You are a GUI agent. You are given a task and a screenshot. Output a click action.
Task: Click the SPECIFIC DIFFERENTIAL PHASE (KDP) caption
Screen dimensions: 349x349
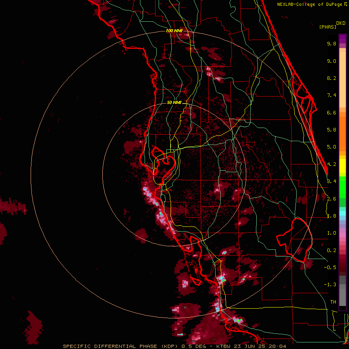(x=120, y=346)
